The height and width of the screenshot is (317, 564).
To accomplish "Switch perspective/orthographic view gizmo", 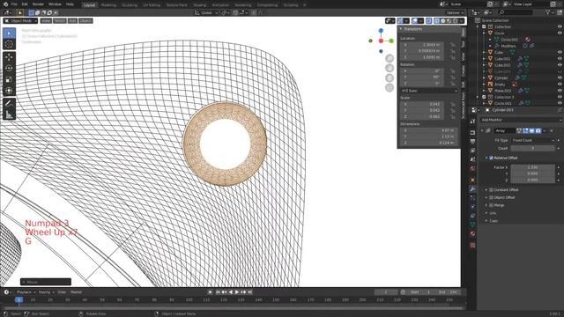I will point(390,87).
